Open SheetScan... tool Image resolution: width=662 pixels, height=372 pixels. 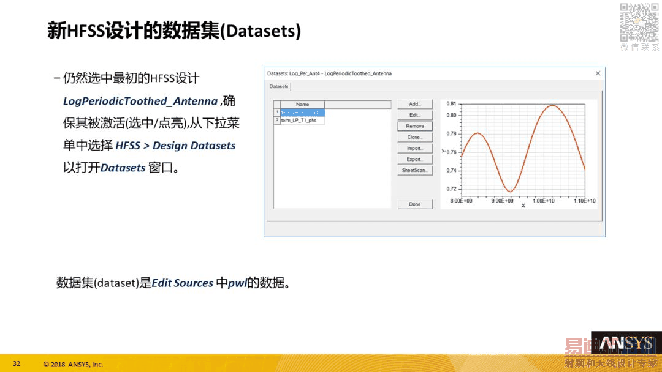(414, 170)
